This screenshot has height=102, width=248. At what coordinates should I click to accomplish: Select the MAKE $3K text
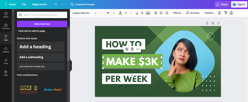(132, 62)
